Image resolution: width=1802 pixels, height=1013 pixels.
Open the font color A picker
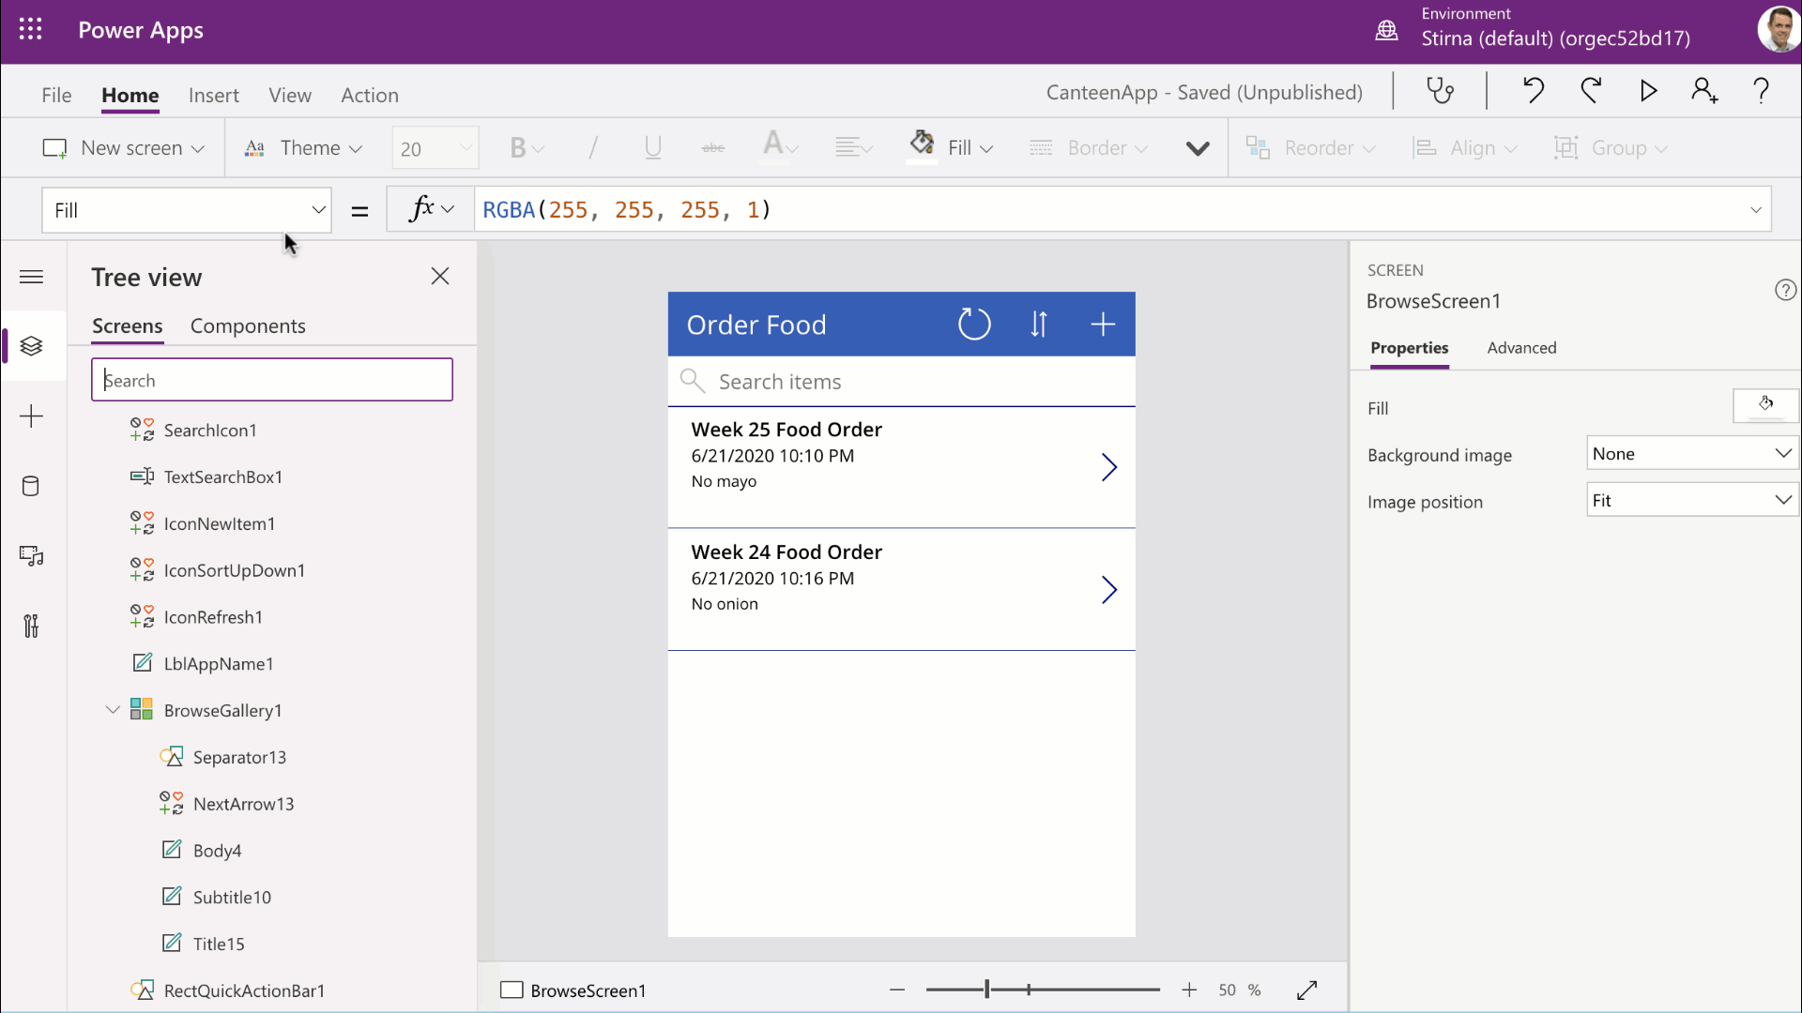coord(780,147)
